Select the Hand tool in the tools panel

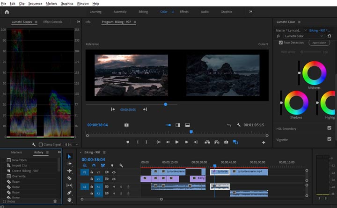(x=69, y=200)
